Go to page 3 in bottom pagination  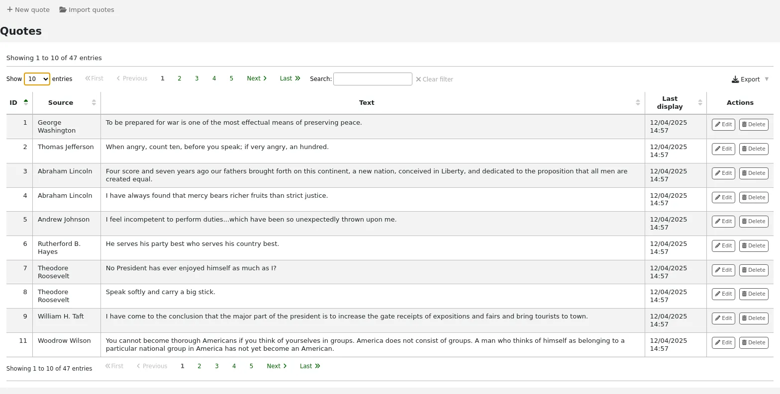tap(217, 366)
